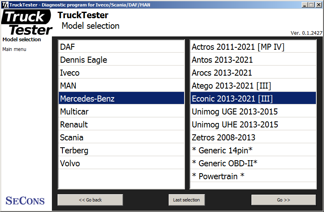The image size is (324, 212).
Task: Choose Arocs 2013-2021 model
Action: coord(253,72)
